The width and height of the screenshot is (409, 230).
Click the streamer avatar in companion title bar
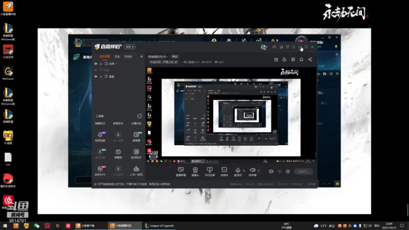pyautogui.click(x=264, y=47)
